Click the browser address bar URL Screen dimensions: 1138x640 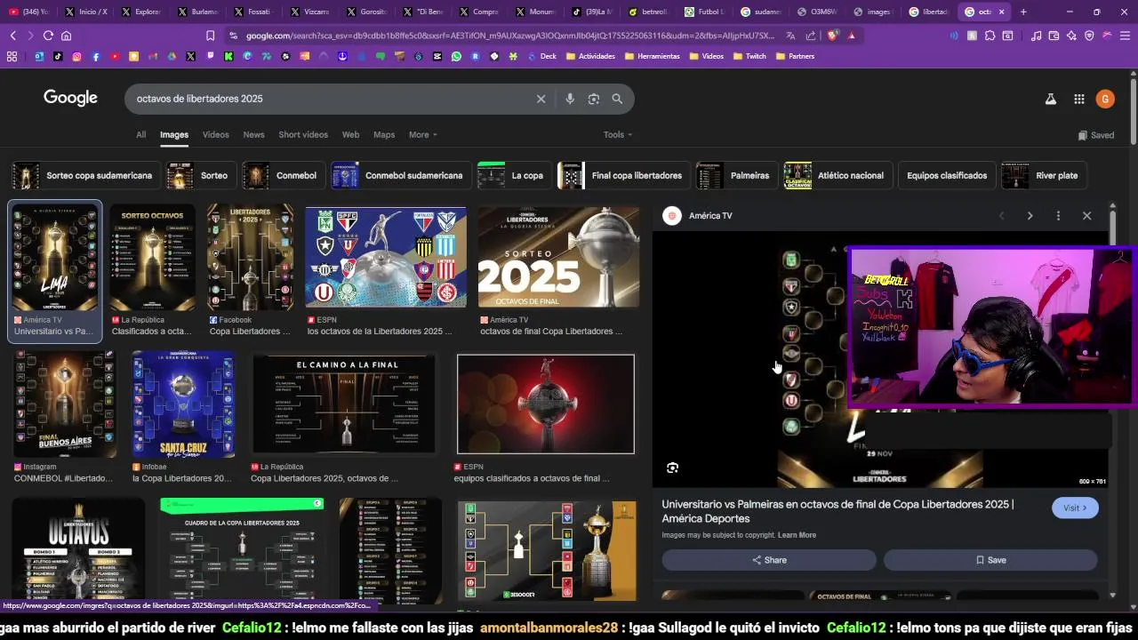pos(511,36)
